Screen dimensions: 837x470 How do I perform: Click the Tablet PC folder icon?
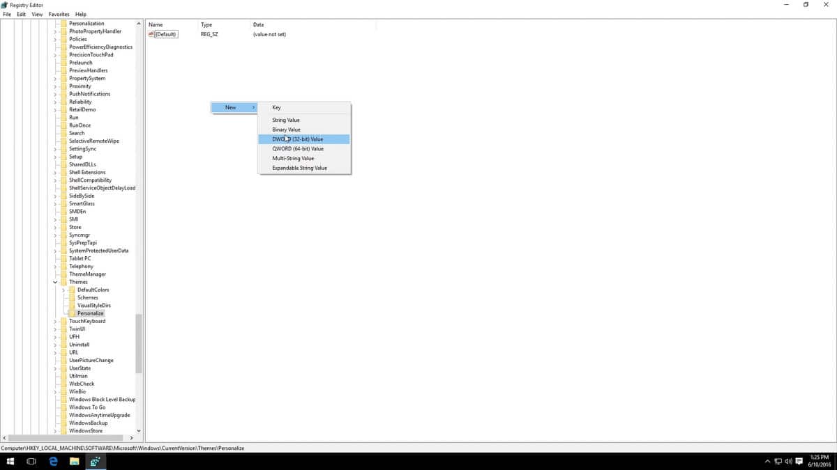click(63, 258)
